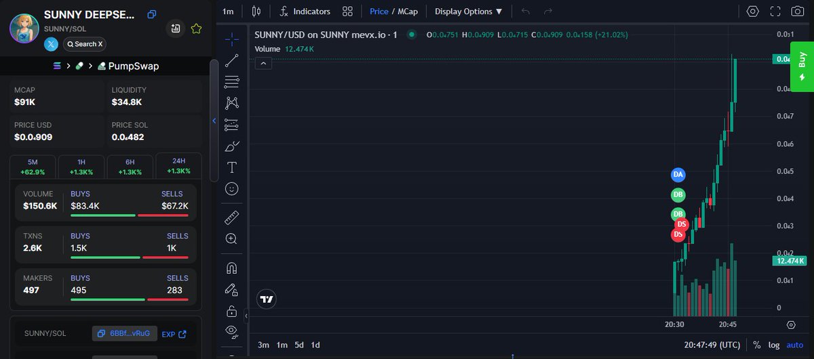Open the price scale settings gear
The width and height of the screenshot is (814, 359).
pos(790,324)
